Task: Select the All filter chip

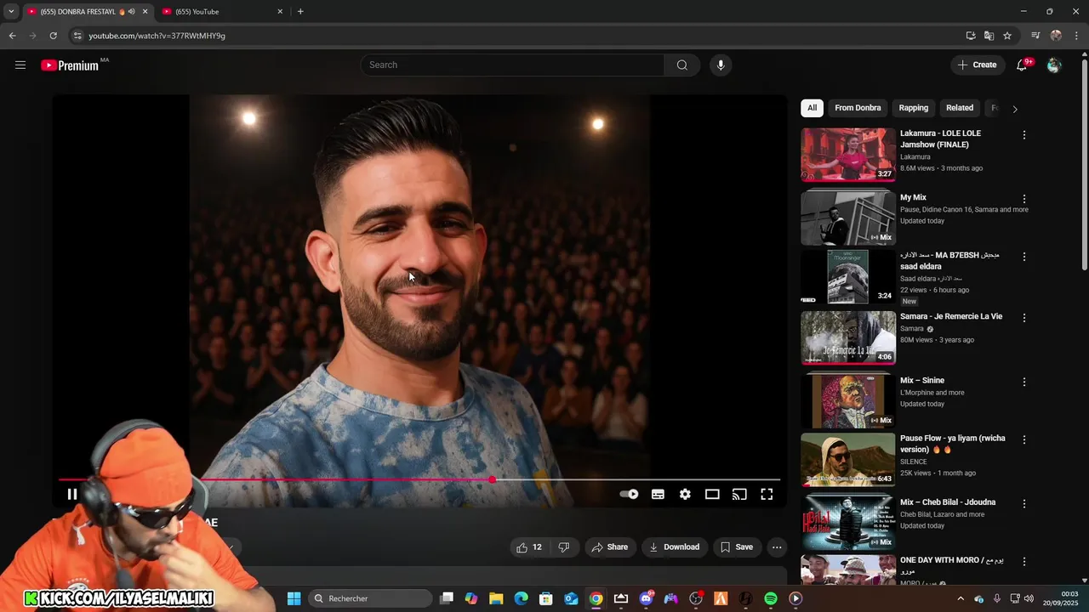Action: pos(812,108)
